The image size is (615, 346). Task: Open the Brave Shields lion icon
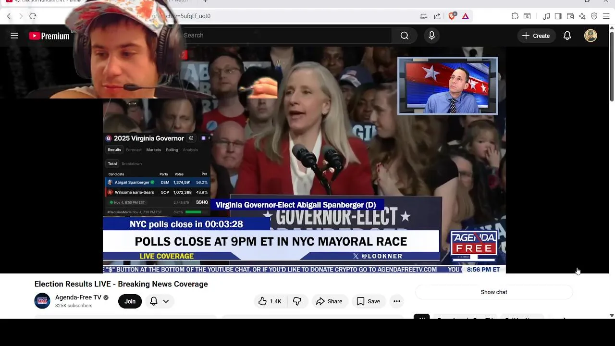pos(452,16)
